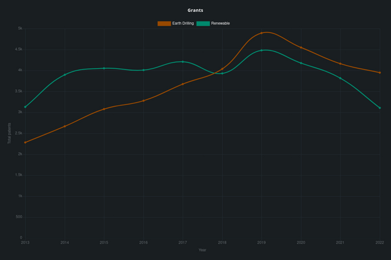
Task: Click the Renewable 2019 peak point
Action: tap(261, 50)
